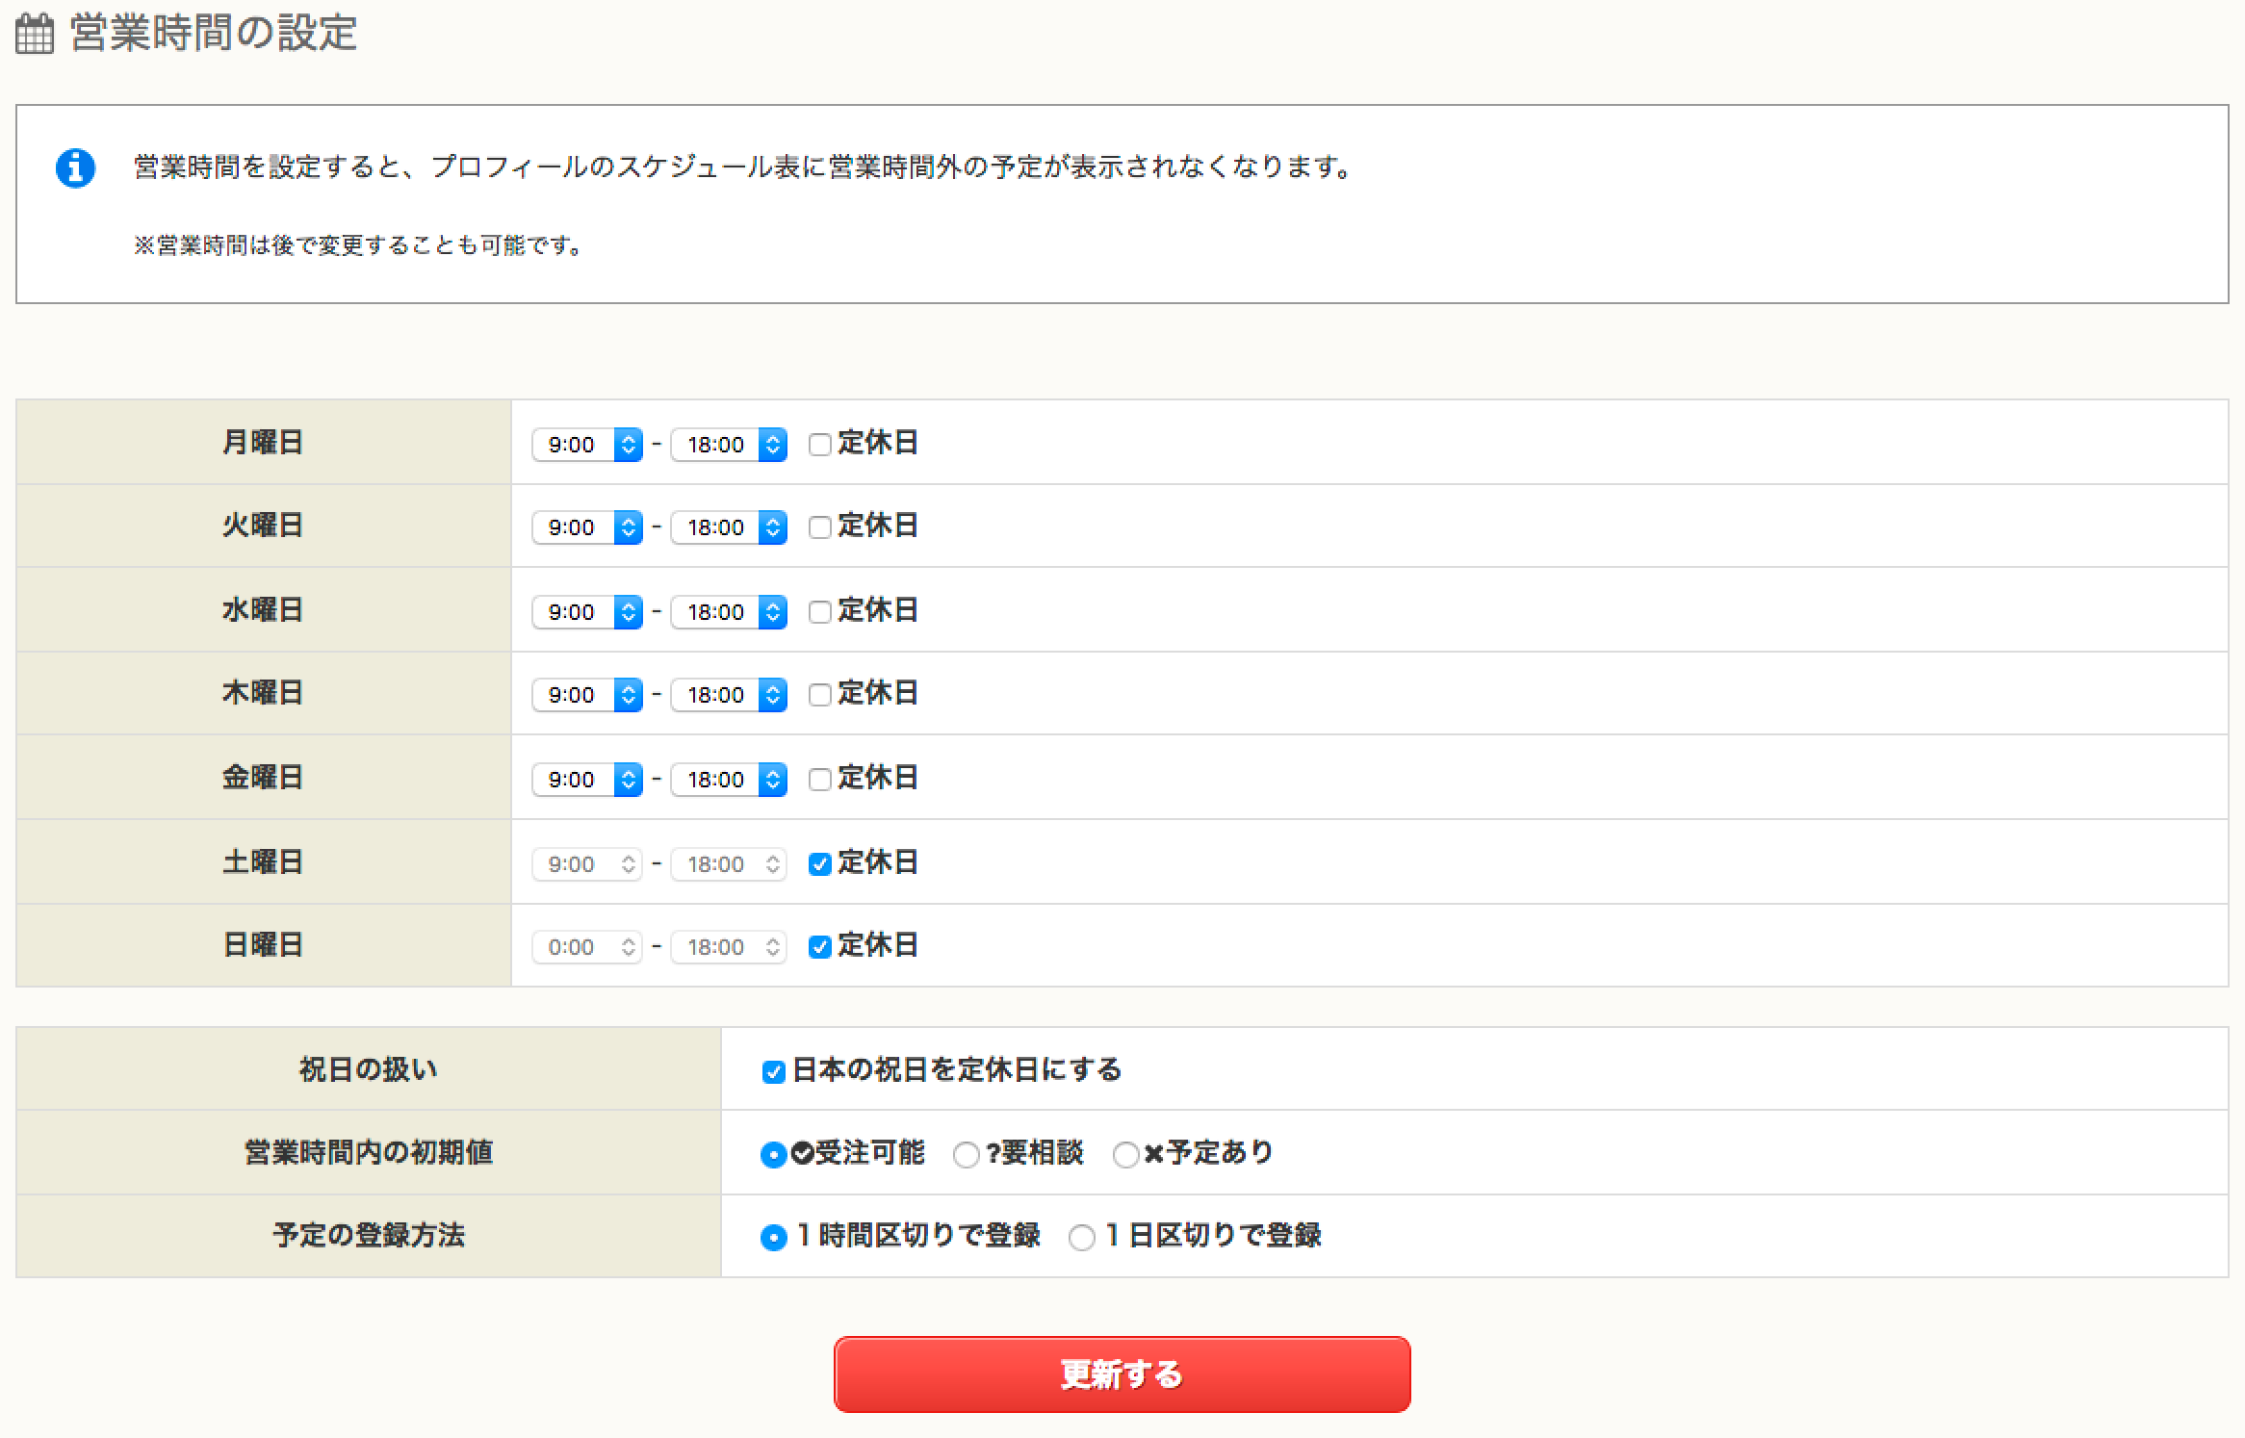
Task: Uncheck Sunday 定休日 checkbox
Action: [x=820, y=947]
